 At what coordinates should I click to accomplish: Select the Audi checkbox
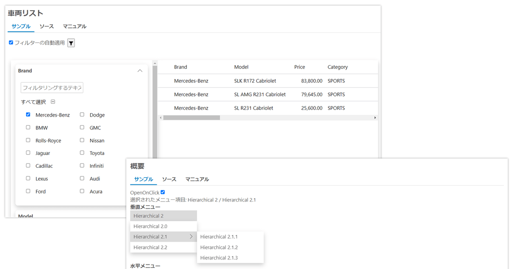coord(82,178)
